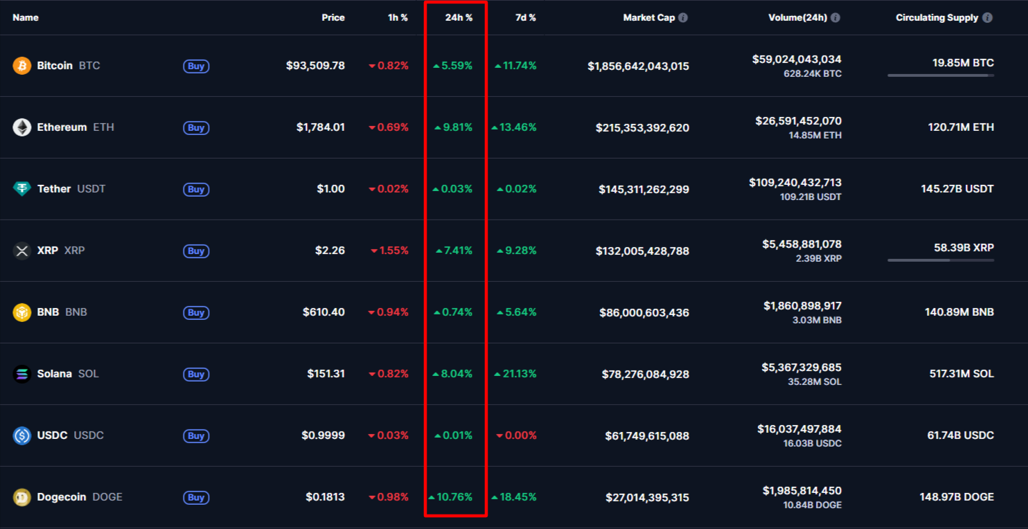The height and width of the screenshot is (529, 1028).
Task: Sort table by the Name column header
Action: [x=26, y=18]
